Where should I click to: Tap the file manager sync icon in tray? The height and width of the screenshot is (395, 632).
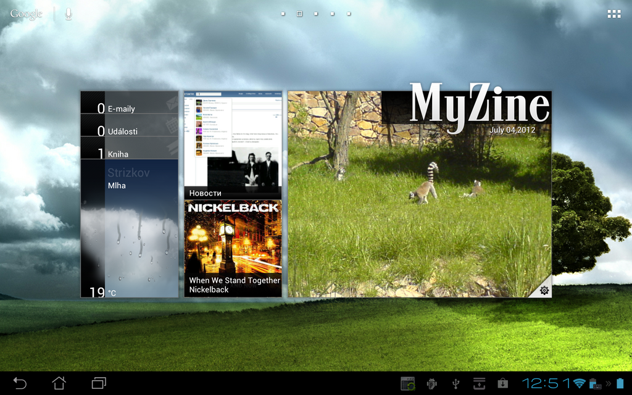pos(408,383)
